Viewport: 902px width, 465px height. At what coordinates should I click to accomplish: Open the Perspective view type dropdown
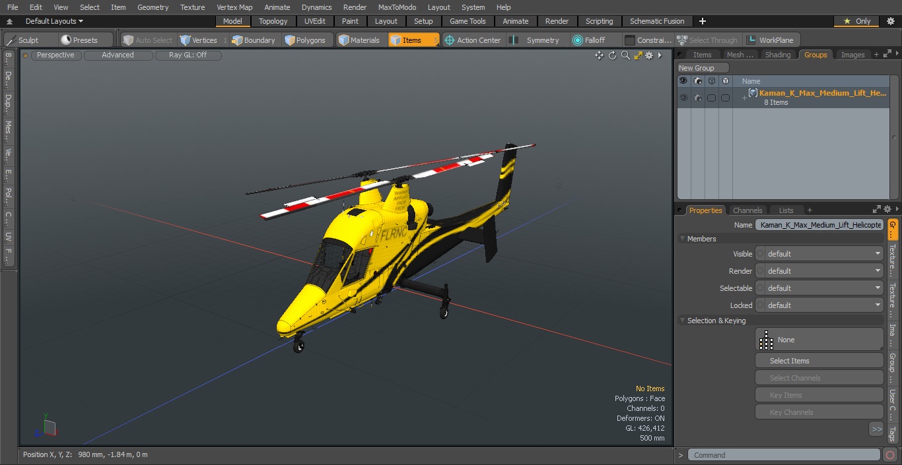[55, 55]
